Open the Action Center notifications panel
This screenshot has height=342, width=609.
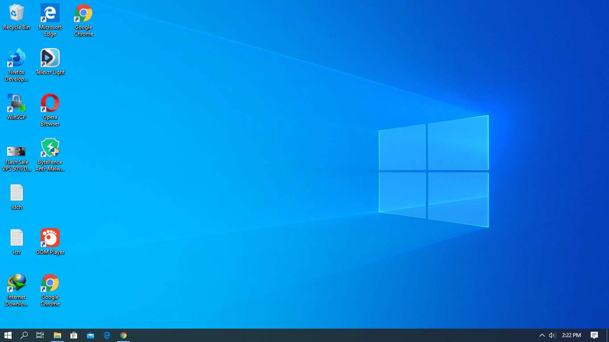pyautogui.click(x=594, y=335)
